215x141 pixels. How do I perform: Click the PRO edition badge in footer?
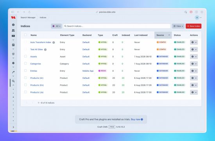pos(112,127)
